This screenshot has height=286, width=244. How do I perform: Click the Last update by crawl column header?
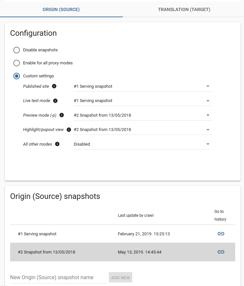(136, 215)
